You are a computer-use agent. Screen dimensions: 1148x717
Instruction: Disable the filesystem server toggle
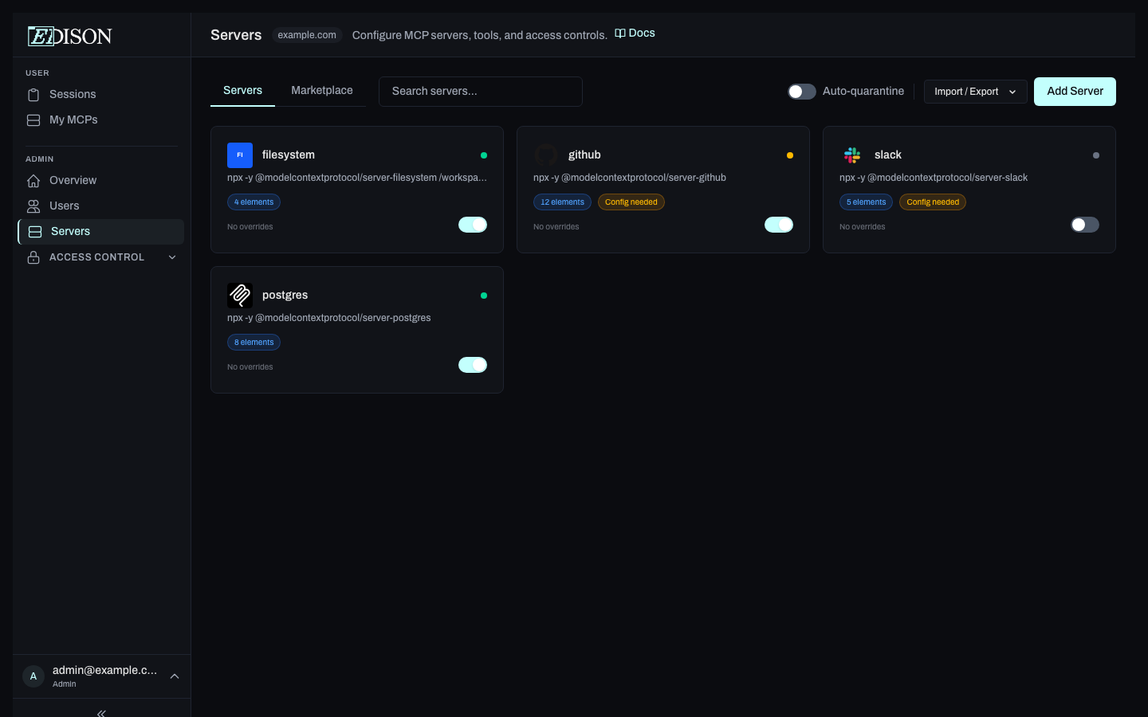coord(472,225)
